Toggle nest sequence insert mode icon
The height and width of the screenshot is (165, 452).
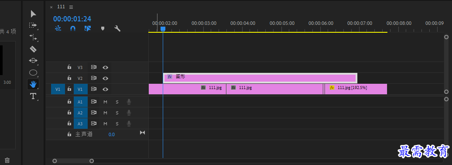click(58, 28)
